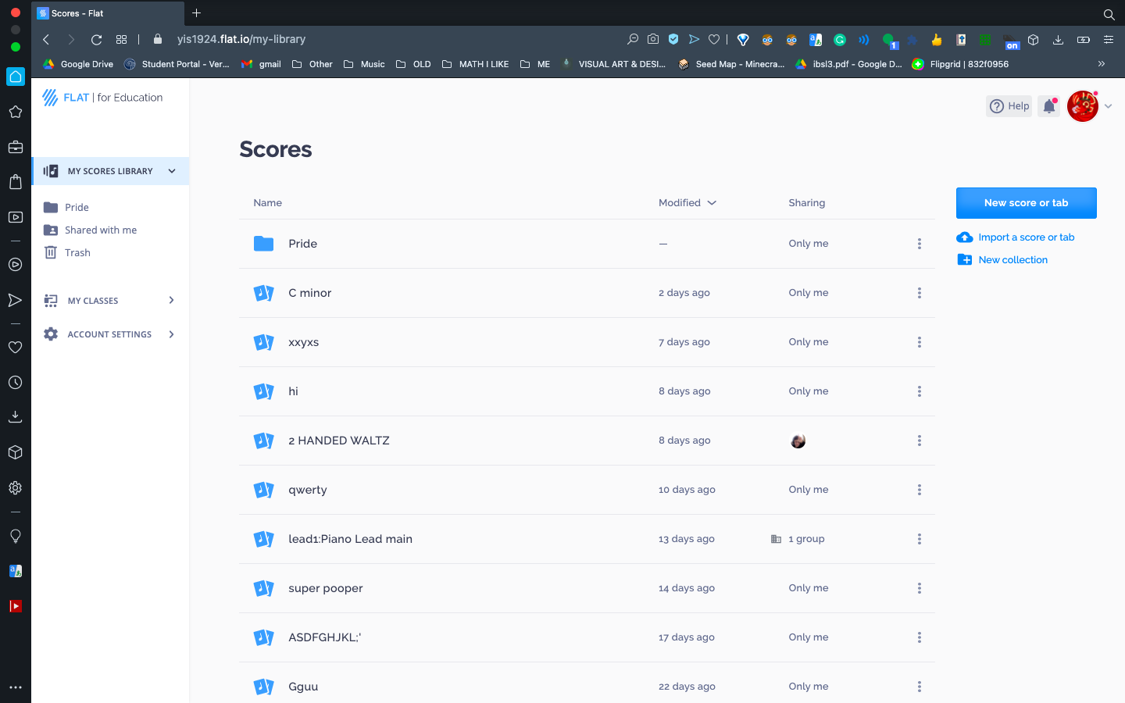Open the Google Translate extension icon
The width and height of the screenshot is (1125, 703).
click(x=815, y=39)
